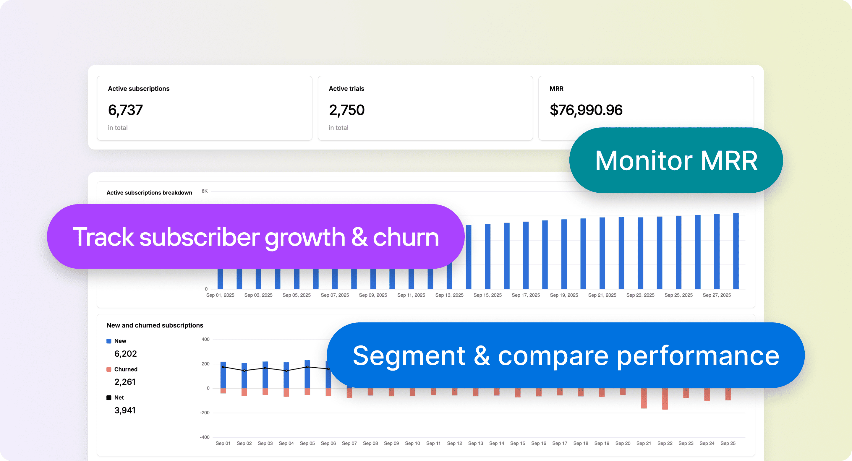
Task: Open the Active subscriptions card
Action: [204, 108]
